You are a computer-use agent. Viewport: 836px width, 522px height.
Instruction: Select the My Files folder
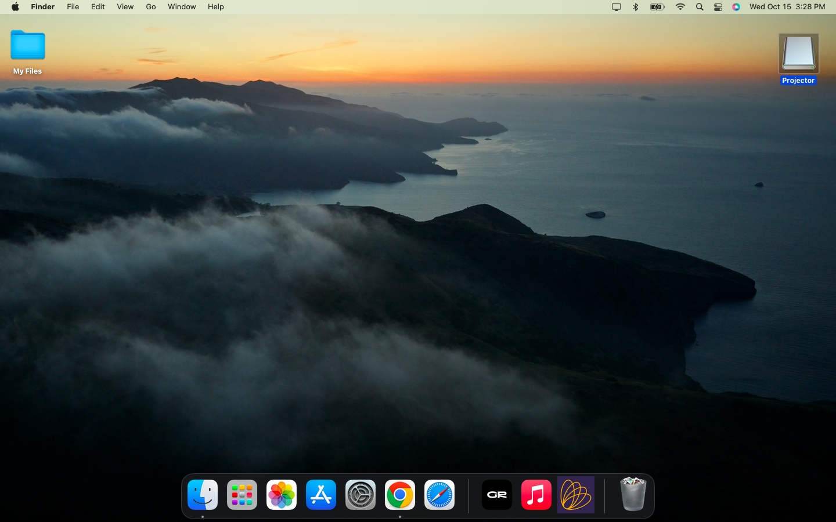[28, 46]
